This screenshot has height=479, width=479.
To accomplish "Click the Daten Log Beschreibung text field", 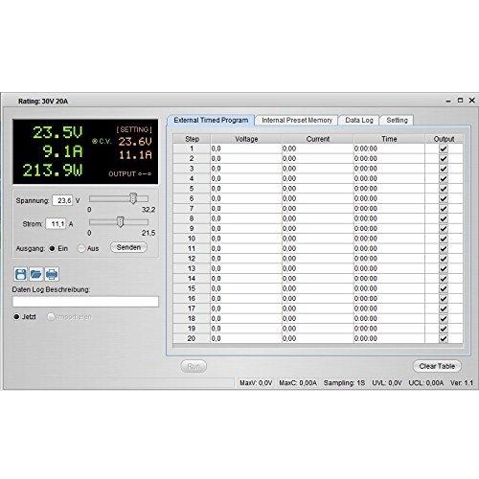I will click(x=85, y=302).
